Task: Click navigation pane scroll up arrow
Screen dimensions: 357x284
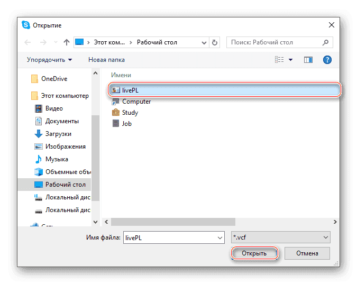Action: [96, 73]
